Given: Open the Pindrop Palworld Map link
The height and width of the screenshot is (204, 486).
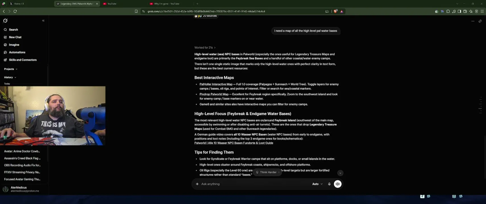Looking at the screenshot, I should [214, 94].
